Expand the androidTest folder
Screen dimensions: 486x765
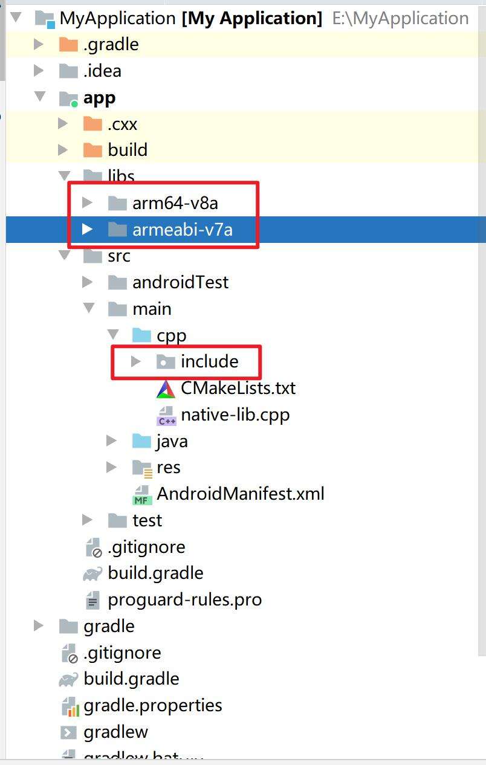click(87, 282)
